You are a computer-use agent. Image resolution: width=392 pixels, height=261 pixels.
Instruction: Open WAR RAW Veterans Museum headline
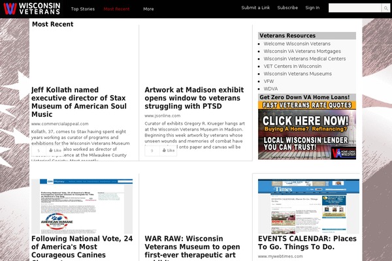click(192, 247)
